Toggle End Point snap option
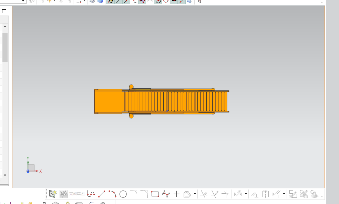This screenshot has width=339, height=204. (118, 1)
